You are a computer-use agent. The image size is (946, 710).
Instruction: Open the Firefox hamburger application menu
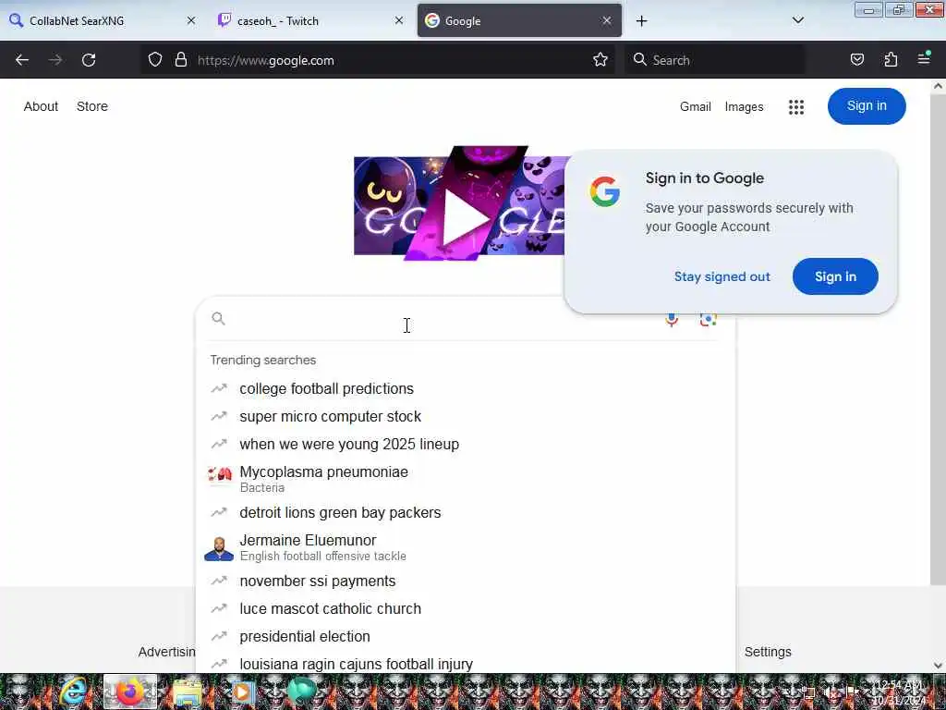coord(924,58)
